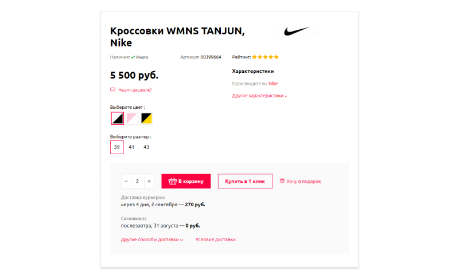Viewport: 459px width, 279px height.
Task: Choose the black and yellow color swatch
Action: point(146,119)
